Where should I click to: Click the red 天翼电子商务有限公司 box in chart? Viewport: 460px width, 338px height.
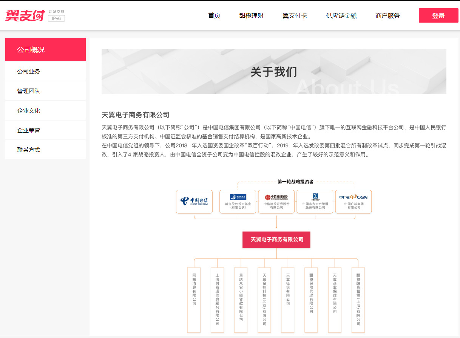point(276,240)
